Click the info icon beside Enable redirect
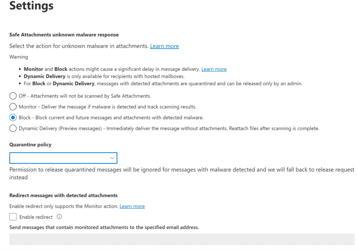Screen dimensions: 358x251 [x=59, y=217]
